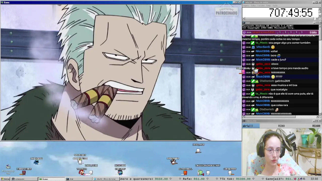The width and height of the screenshot is (322, 181).
Task: Click the 707:49:55 timer text in Notepad
Action: [291, 13]
